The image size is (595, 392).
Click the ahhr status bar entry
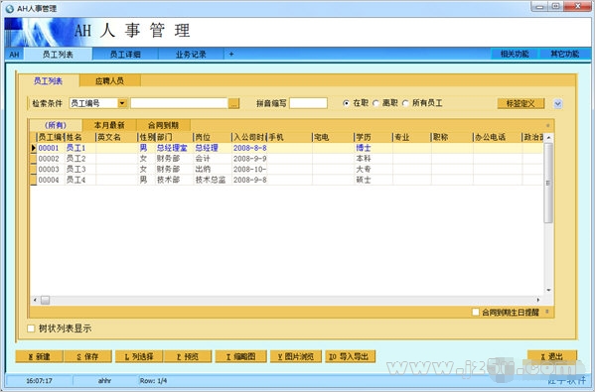click(104, 381)
